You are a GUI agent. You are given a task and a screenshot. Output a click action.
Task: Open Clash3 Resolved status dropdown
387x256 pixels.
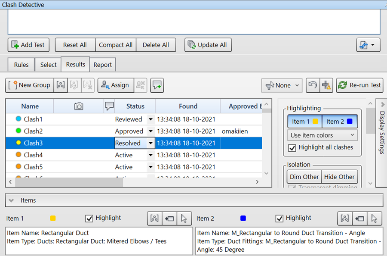click(150, 143)
